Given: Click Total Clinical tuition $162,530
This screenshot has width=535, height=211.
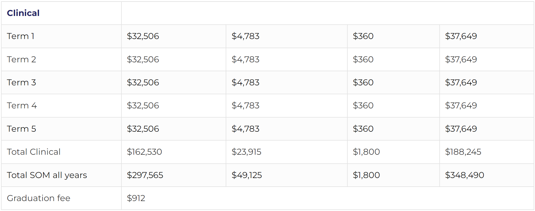Looking at the screenshot, I should point(144,152).
